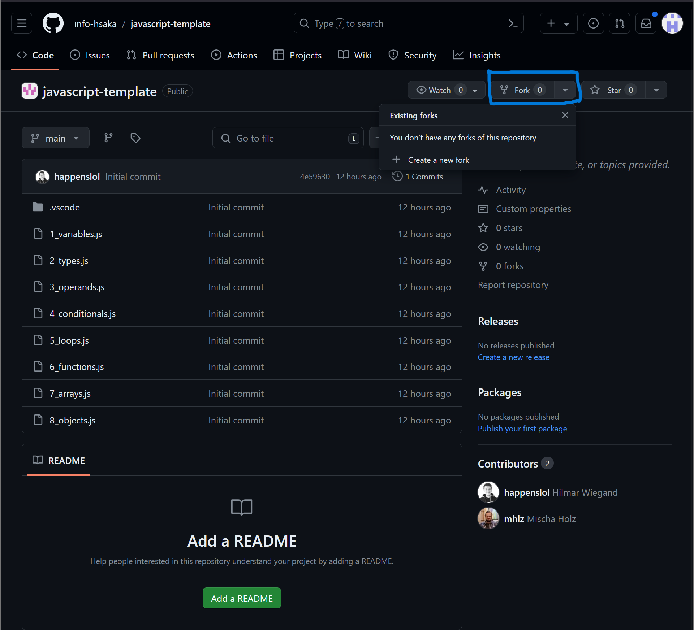View branches icon next to main
694x630 pixels.
(108, 138)
